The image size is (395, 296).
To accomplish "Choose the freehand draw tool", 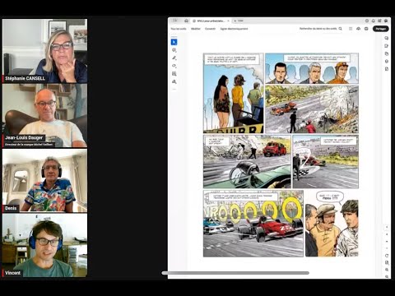I will [174, 66].
